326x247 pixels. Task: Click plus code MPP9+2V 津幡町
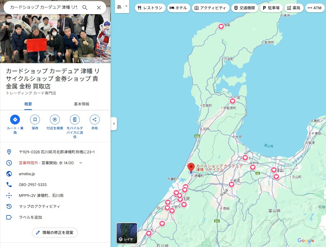pos(41,195)
